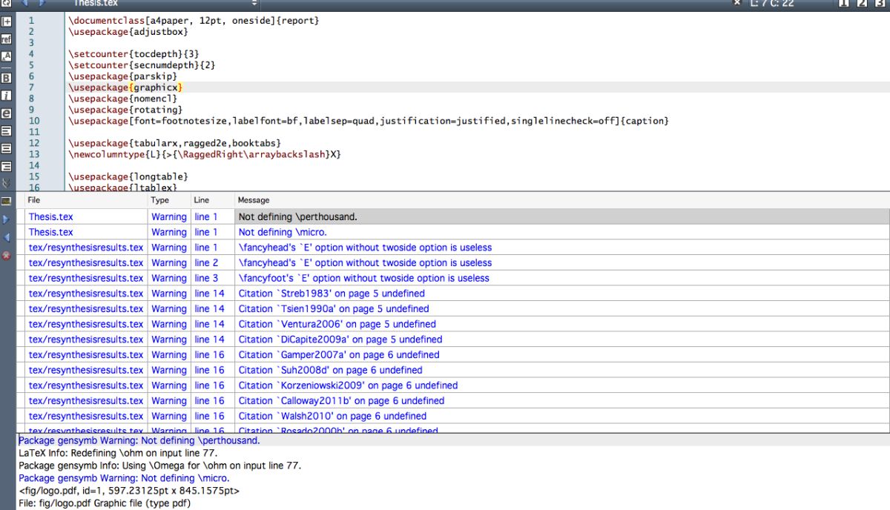Select Citation 'Tsien1990a' undefined warning

pyautogui.click(x=562, y=309)
